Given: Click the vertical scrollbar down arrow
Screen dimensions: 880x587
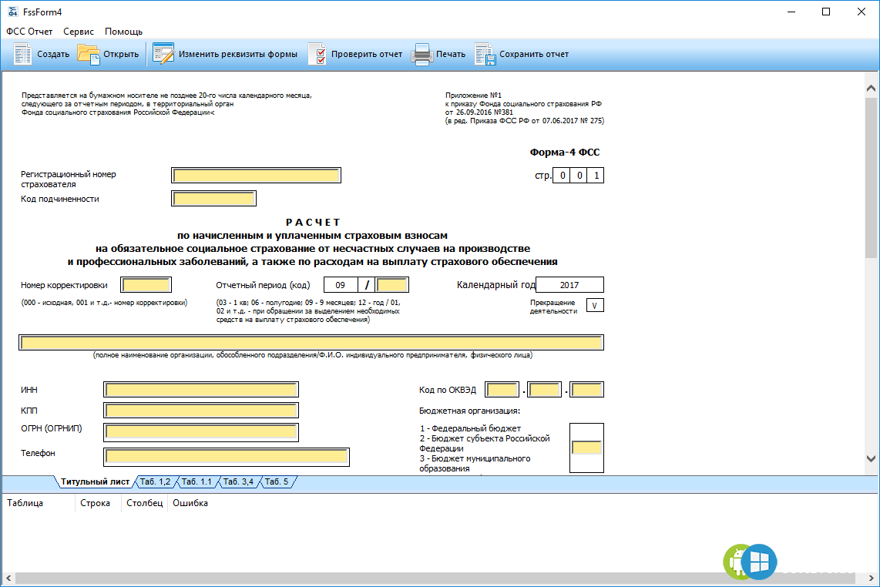Looking at the screenshot, I should 871,458.
